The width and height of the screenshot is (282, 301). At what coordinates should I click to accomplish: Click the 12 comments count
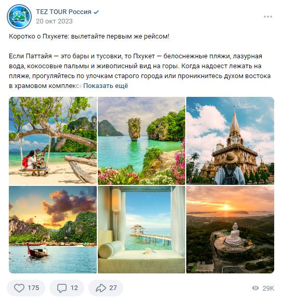click(74, 288)
